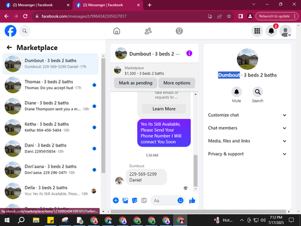
Task: Open Diane 3 beds 2 baths conversation
Action: [51, 106]
